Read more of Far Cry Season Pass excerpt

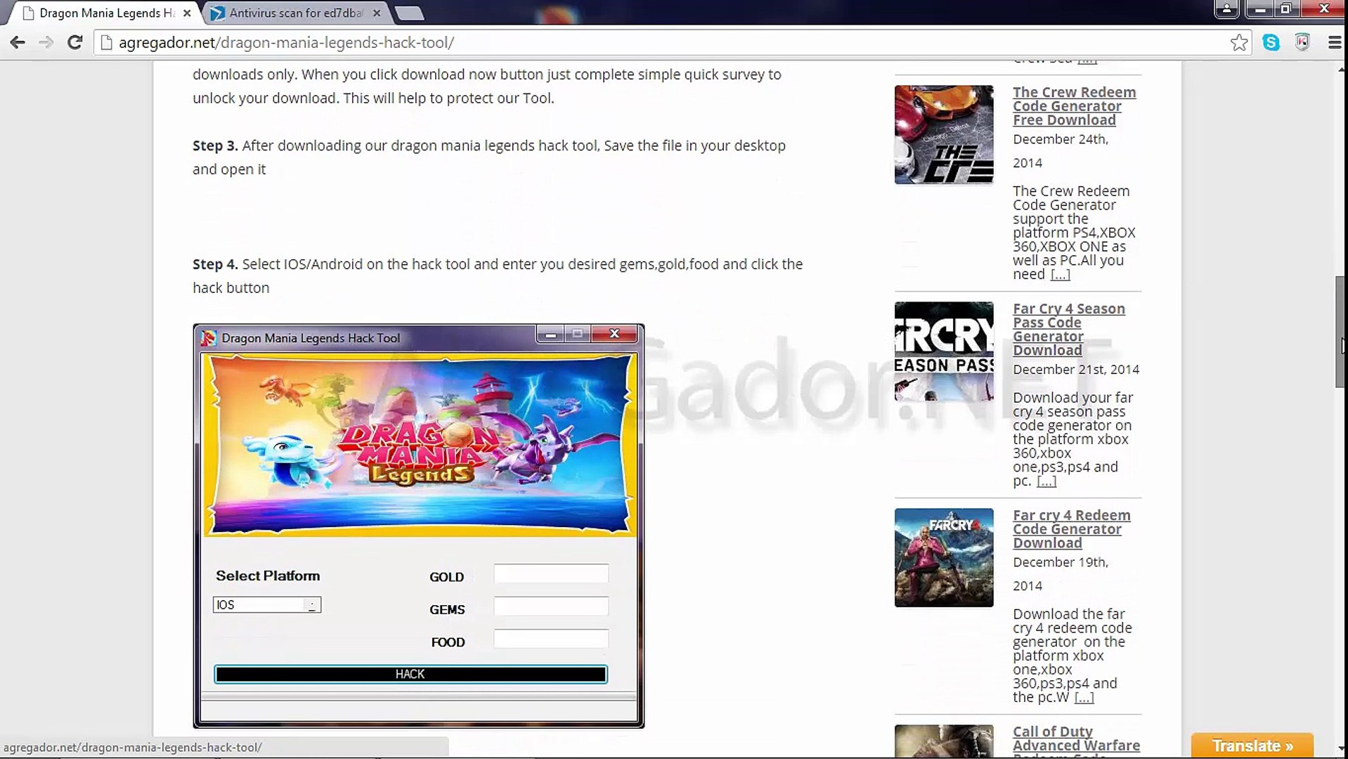click(1046, 481)
